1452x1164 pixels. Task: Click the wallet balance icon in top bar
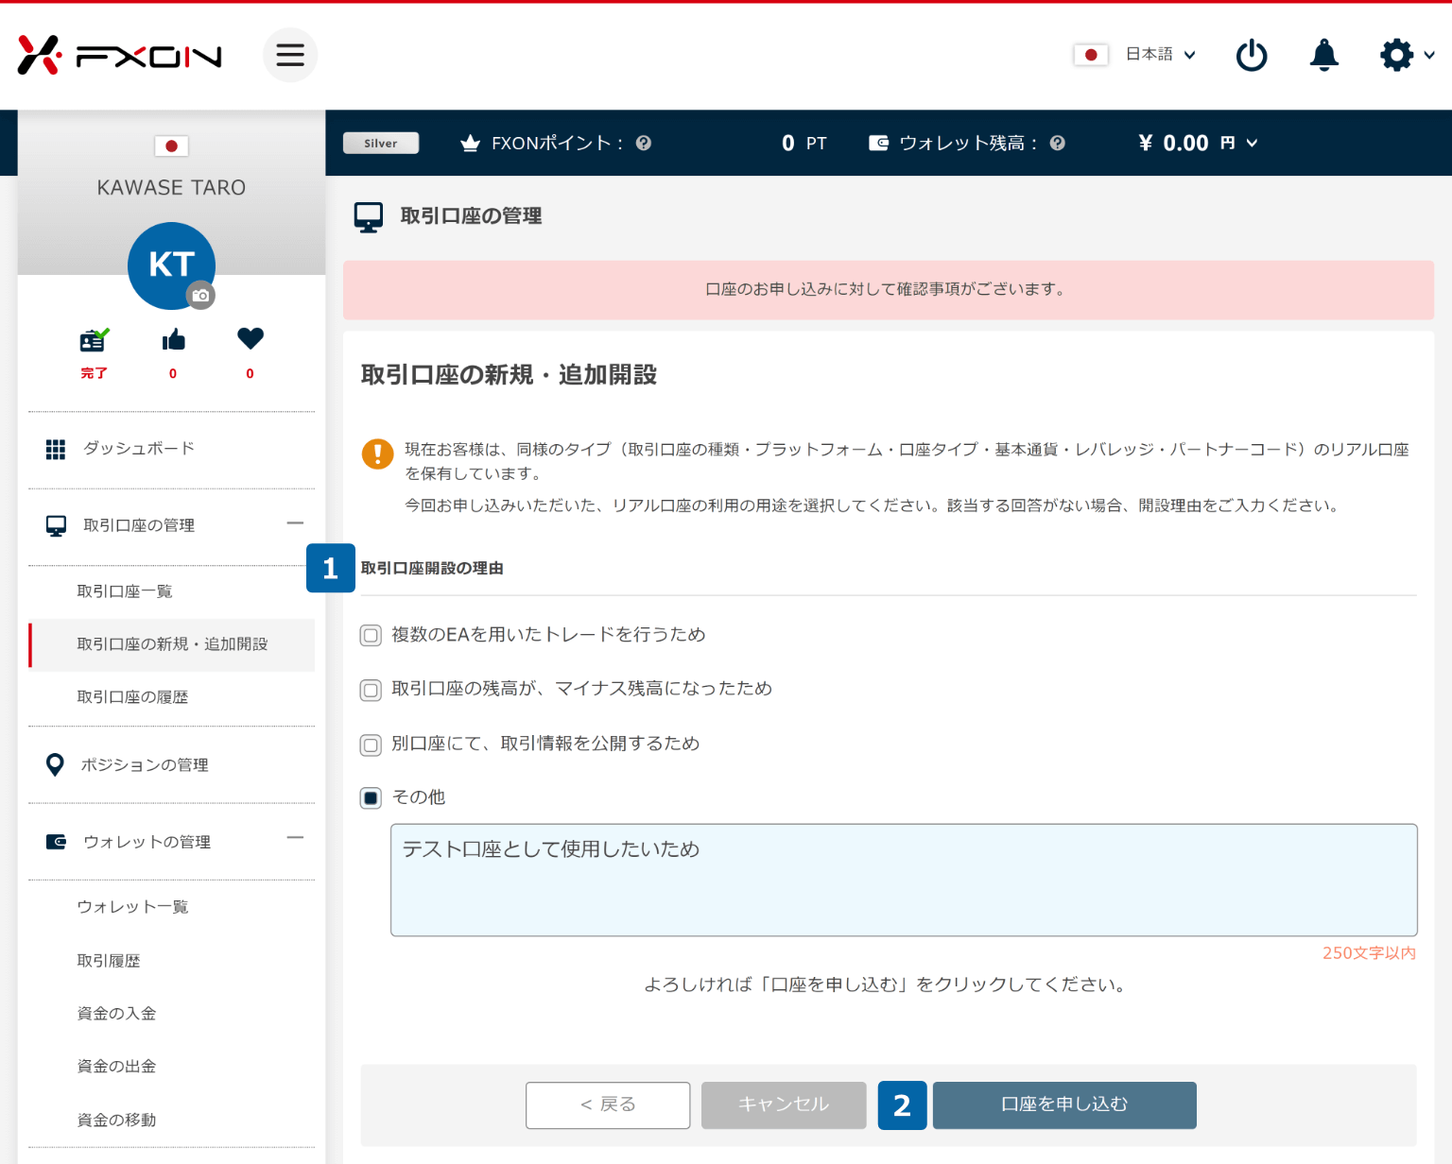point(878,143)
